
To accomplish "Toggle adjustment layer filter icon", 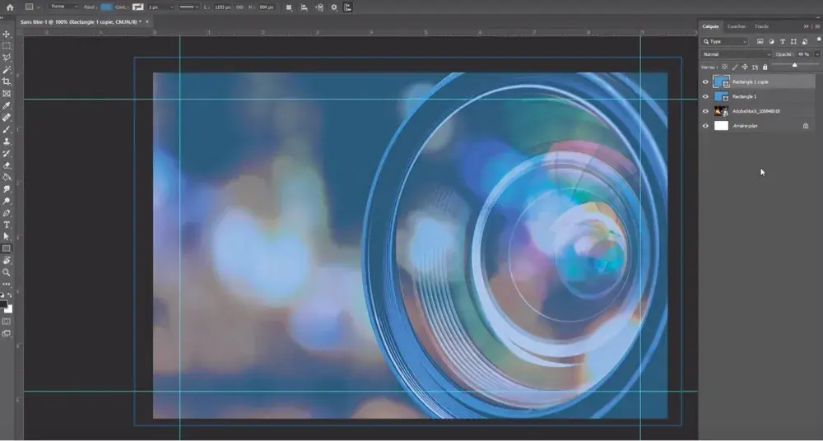I will coord(771,41).
